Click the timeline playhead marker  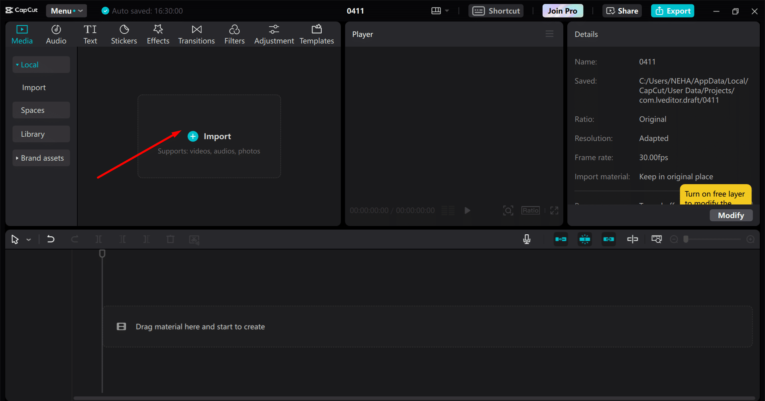pyautogui.click(x=102, y=254)
